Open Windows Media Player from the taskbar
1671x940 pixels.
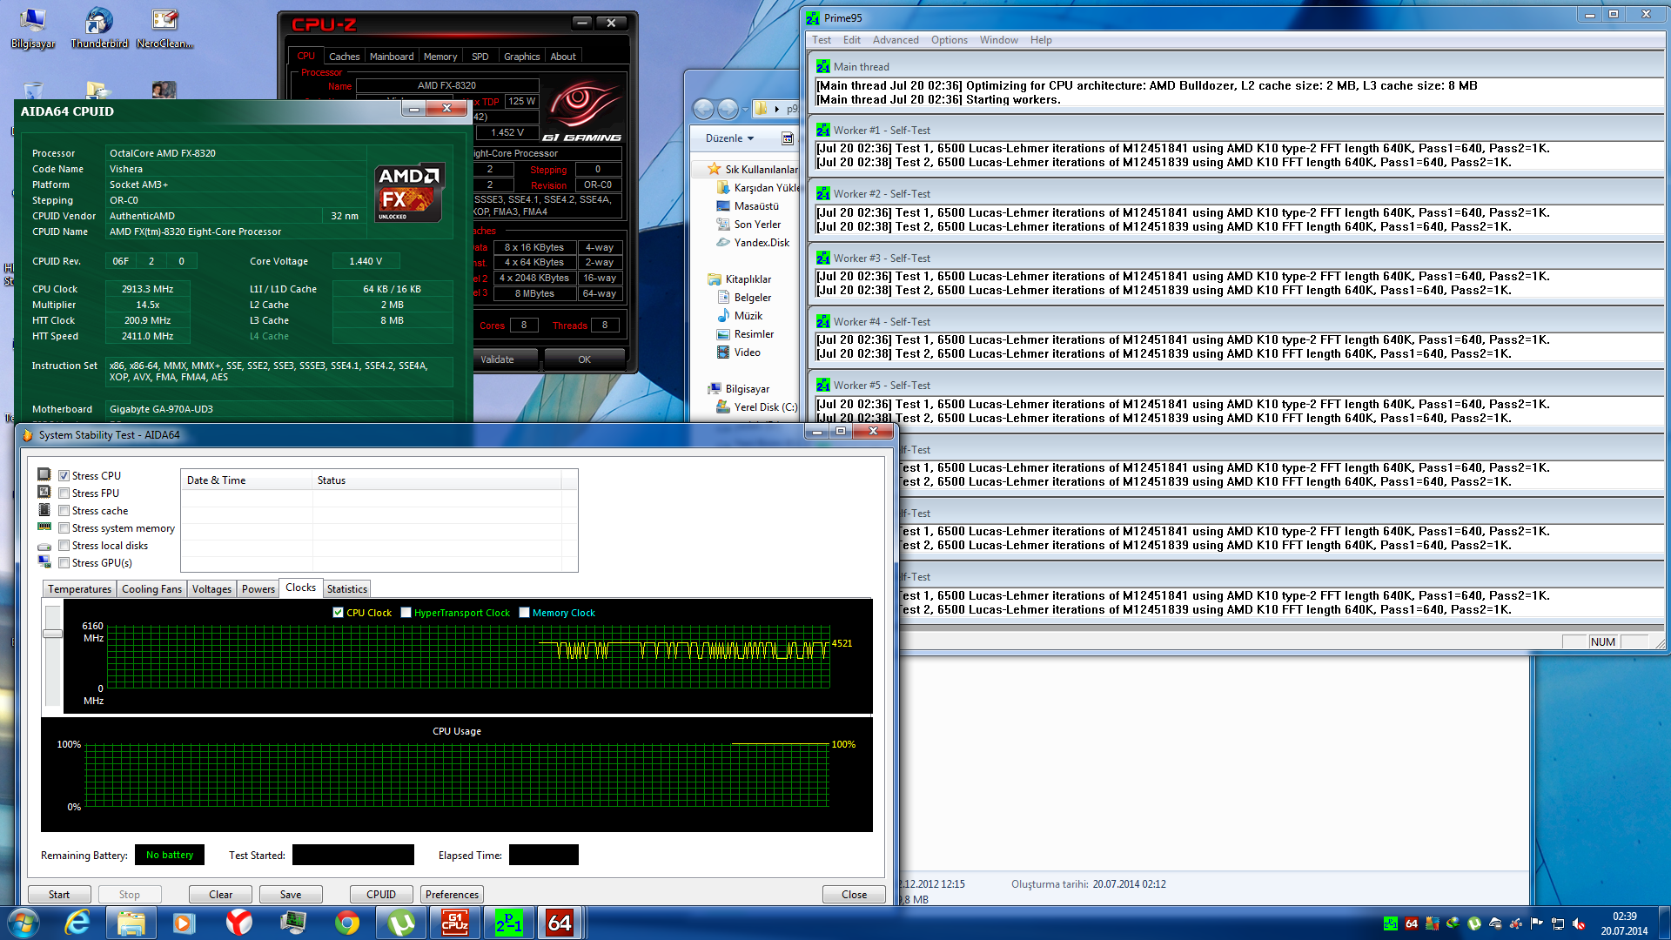point(185,923)
